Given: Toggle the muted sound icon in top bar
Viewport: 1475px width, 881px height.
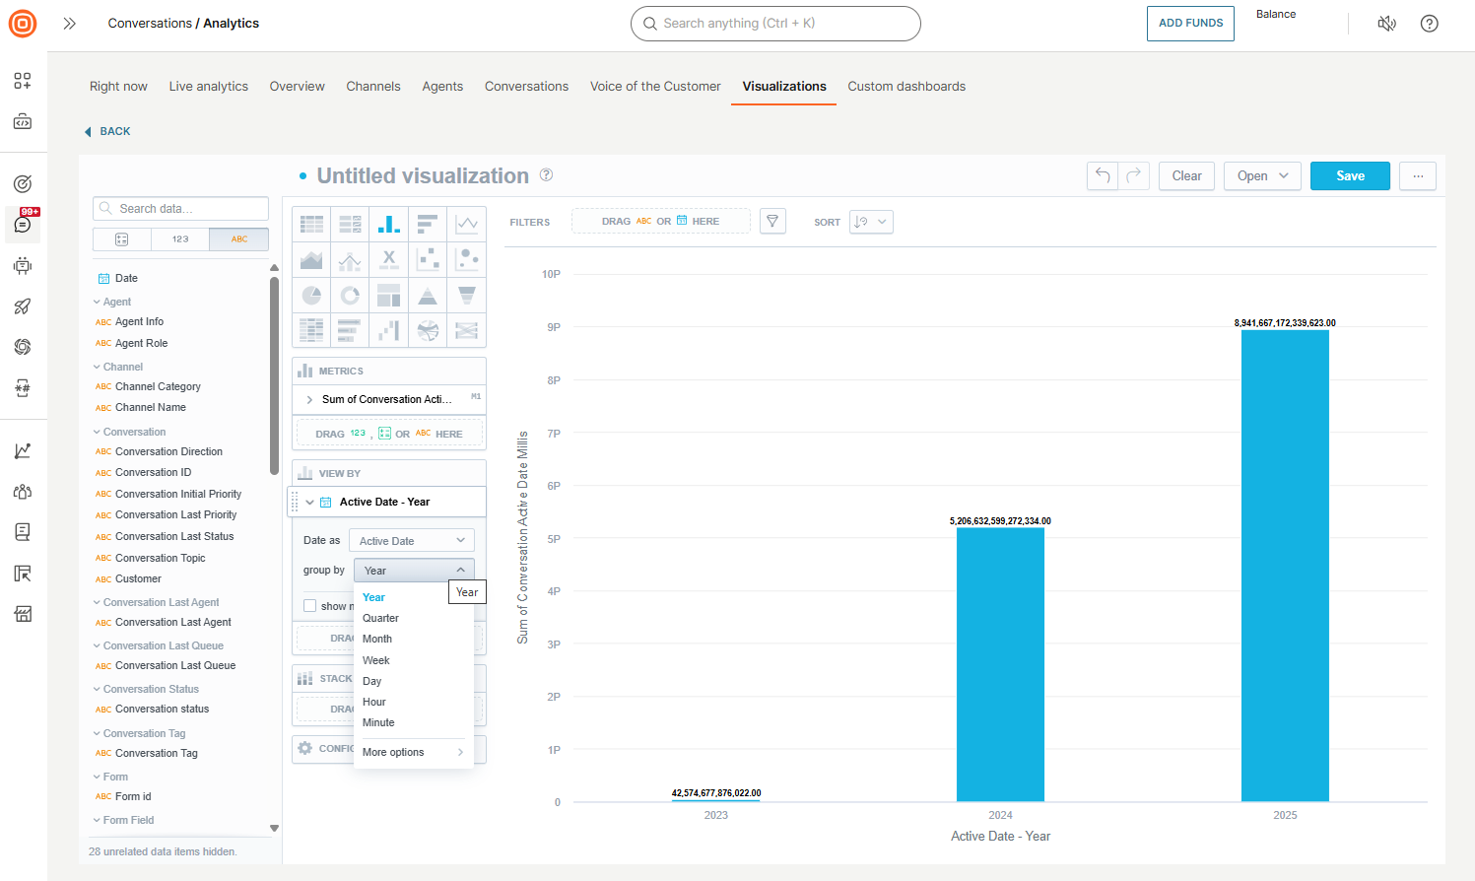Looking at the screenshot, I should click(x=1386, y=23).
